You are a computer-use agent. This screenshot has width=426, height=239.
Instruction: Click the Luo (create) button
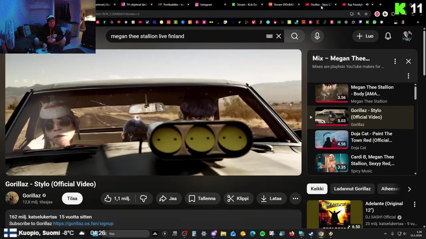(365, 36)
